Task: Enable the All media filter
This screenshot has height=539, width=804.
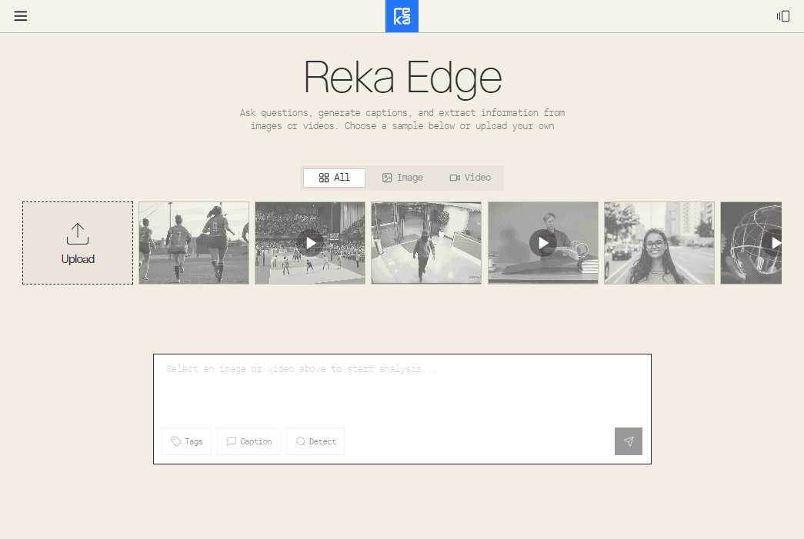Action: [333, 177]
